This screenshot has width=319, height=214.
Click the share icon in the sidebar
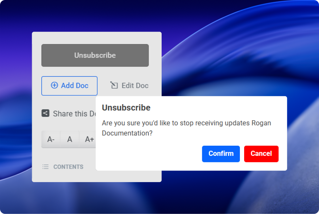click(45, 113)
